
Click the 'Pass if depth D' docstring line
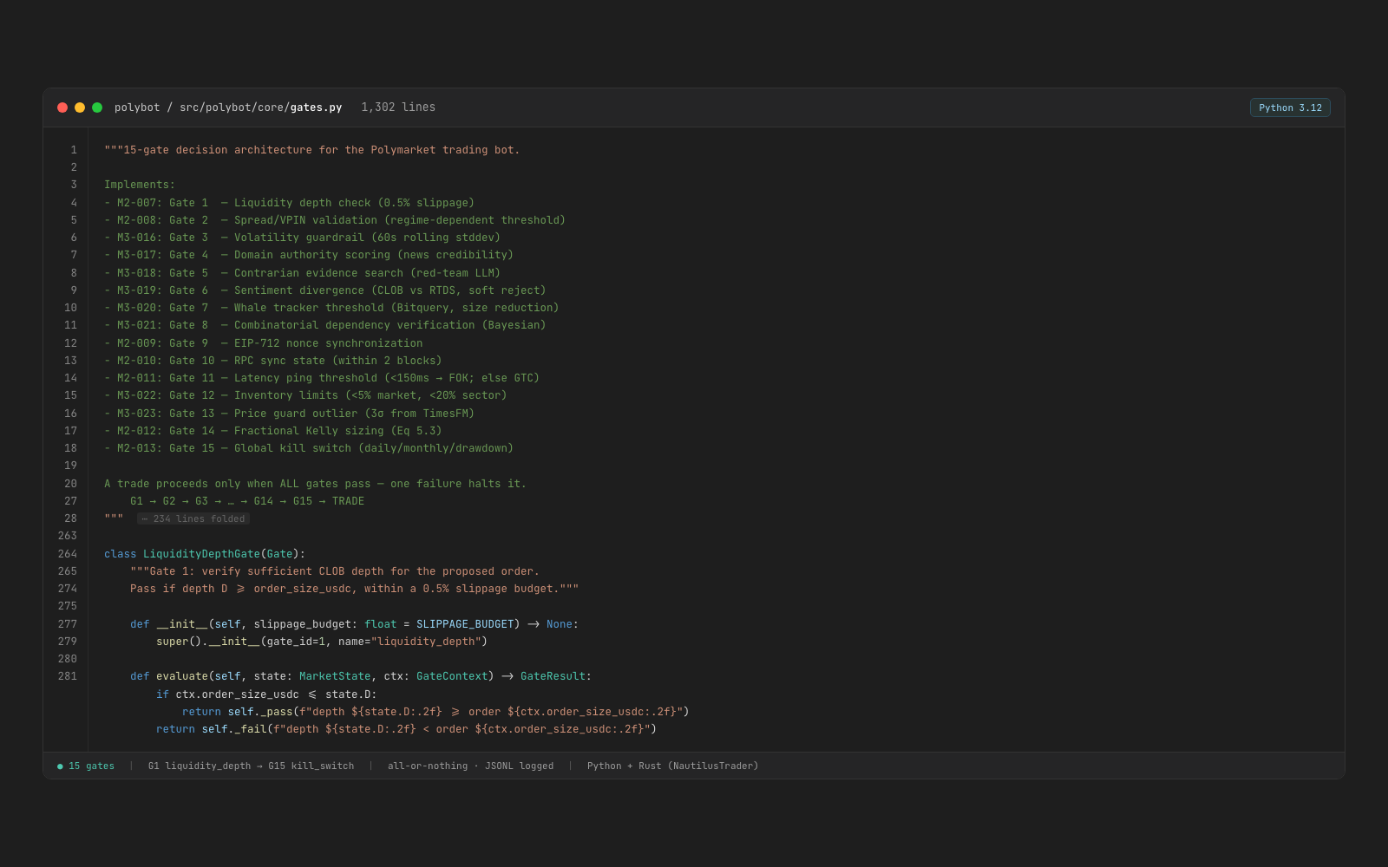point(354,589)
